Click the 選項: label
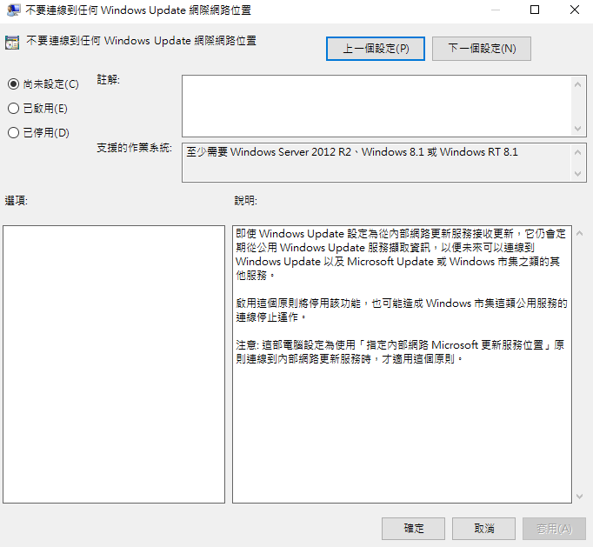 (x=17, y=200)
